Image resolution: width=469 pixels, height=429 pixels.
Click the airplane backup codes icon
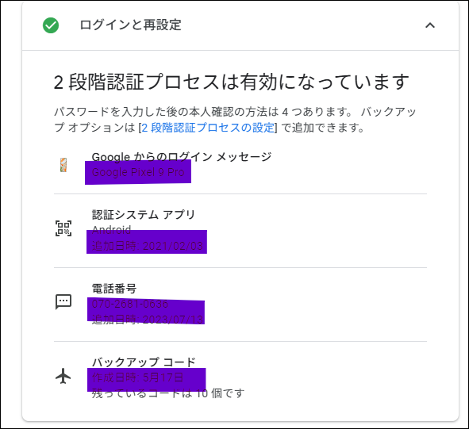coord(63,376)
